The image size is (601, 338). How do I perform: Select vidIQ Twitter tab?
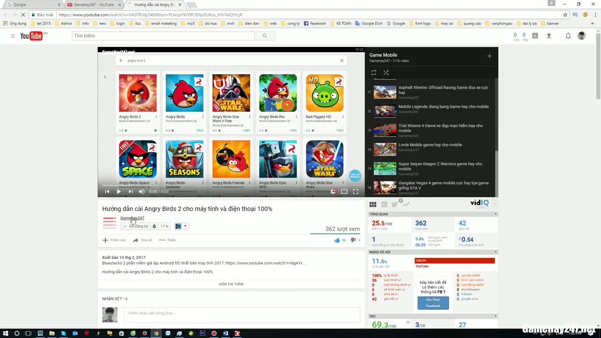pyautogui.click(x=394, y=204)
